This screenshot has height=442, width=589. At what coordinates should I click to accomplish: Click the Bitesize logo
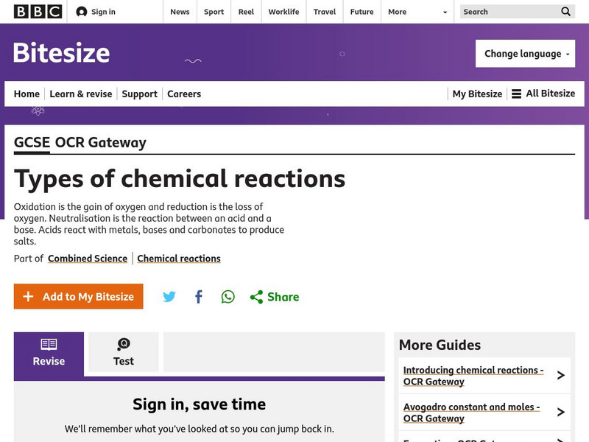click(60, 53)
